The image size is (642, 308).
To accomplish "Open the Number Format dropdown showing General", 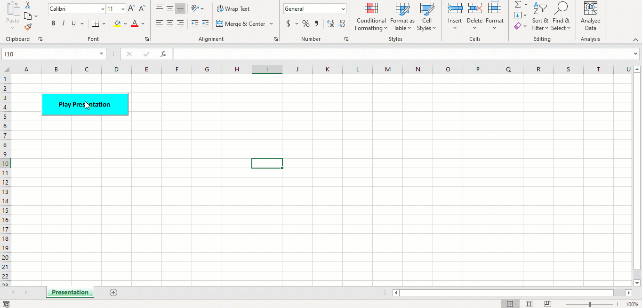I will point(314,8).
